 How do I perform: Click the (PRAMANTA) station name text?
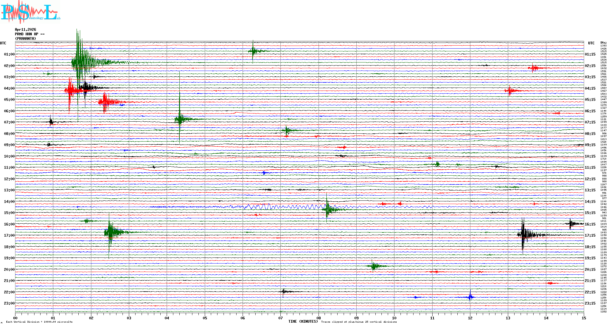click(x=25, y=39)
